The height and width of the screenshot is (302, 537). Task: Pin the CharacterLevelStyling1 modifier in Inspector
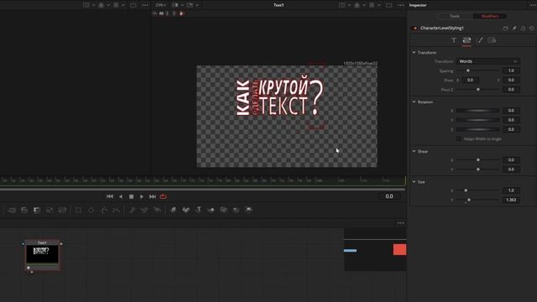tap(514, 28)
